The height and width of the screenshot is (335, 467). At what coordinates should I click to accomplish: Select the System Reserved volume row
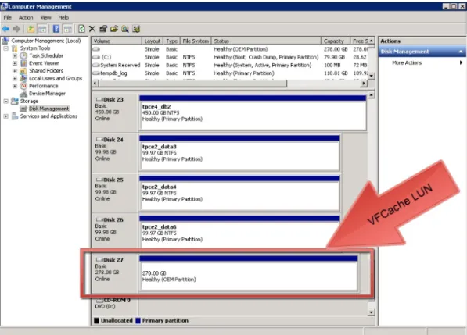230,65
